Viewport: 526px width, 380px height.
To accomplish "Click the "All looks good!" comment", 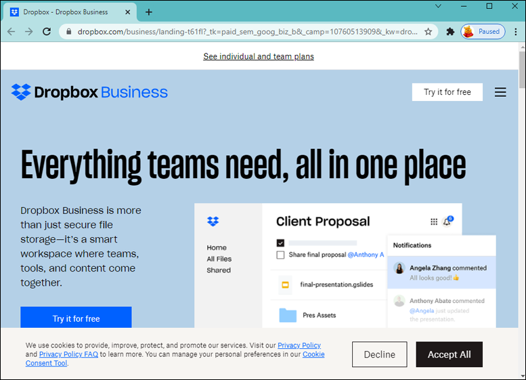I will click(x=434, y=278).
